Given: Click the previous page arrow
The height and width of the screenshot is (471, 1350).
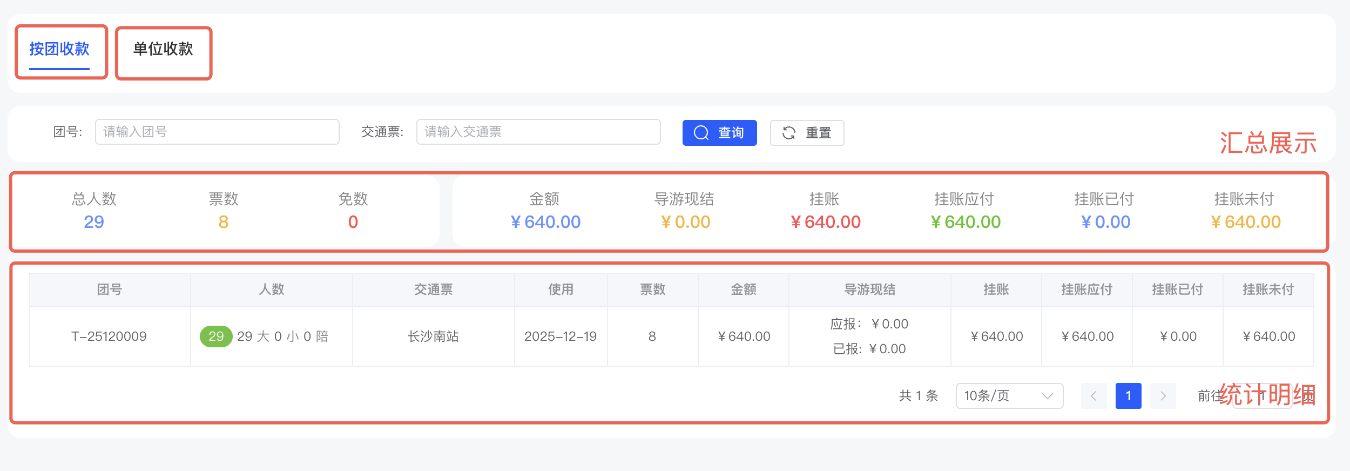Looking at the screenshot, I should pos(1093,396).
